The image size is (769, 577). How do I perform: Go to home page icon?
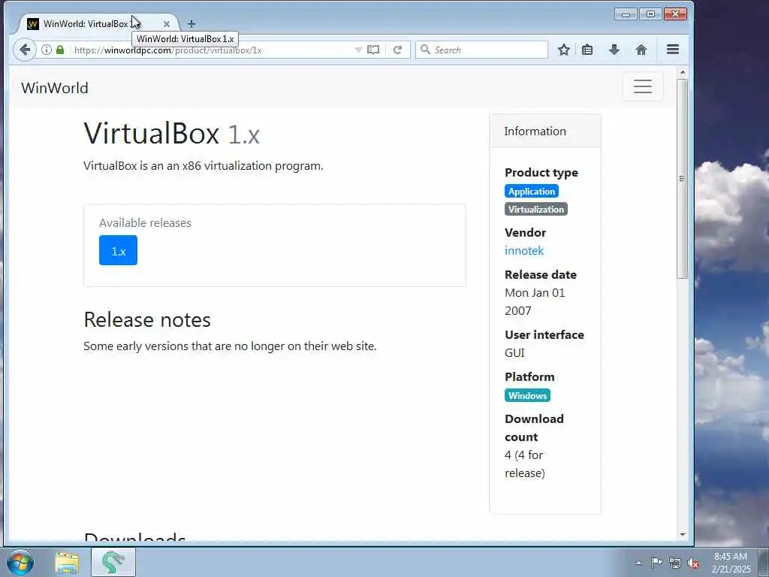641,50
